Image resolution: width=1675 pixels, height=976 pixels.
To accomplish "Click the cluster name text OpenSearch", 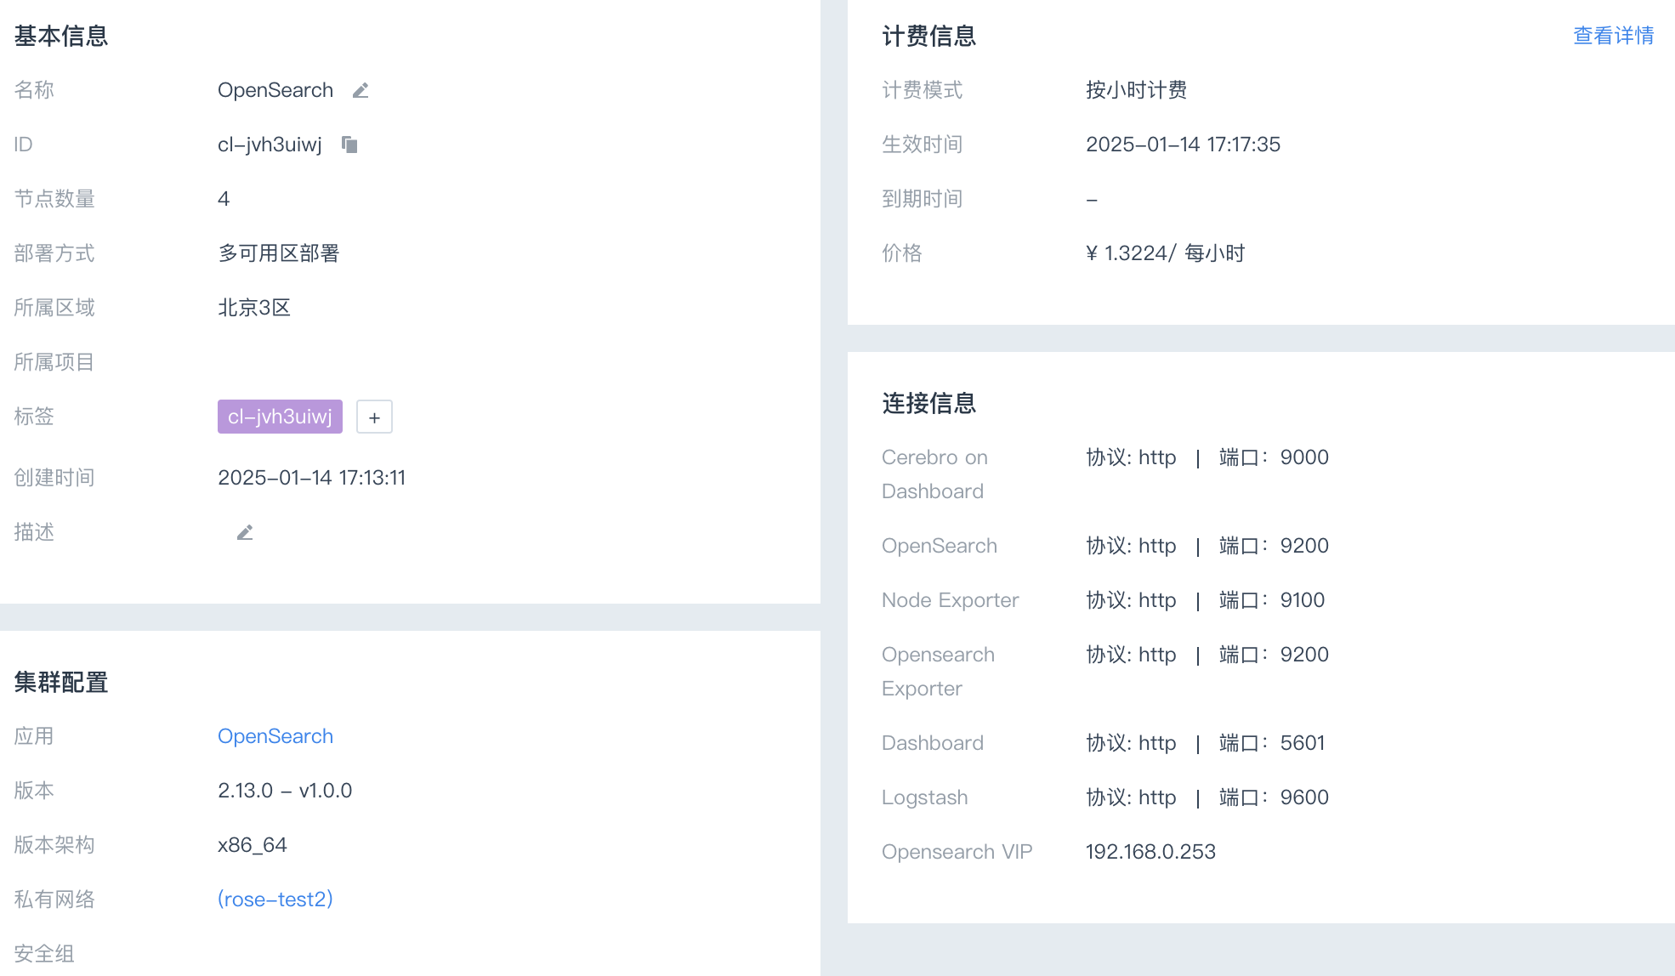I will pos(275,90).
